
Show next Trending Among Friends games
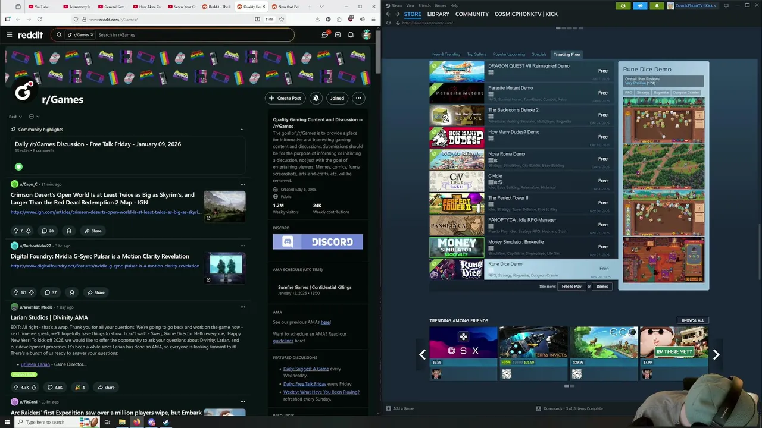(716, 355)
